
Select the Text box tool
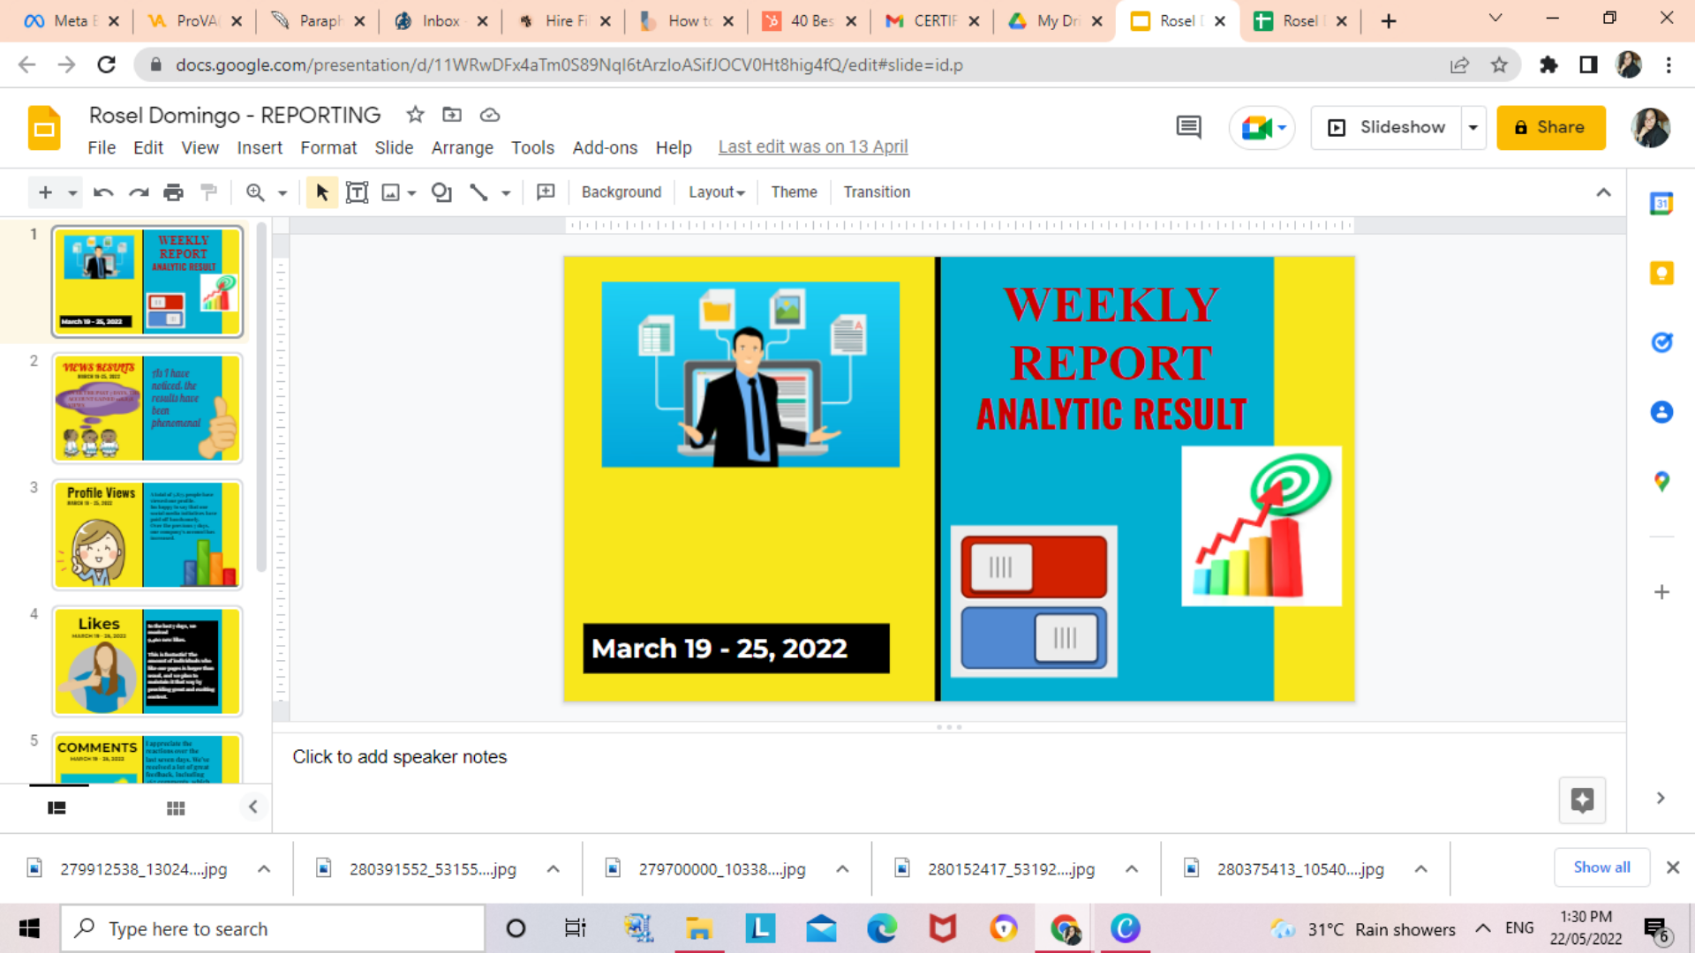coord(357,192)
